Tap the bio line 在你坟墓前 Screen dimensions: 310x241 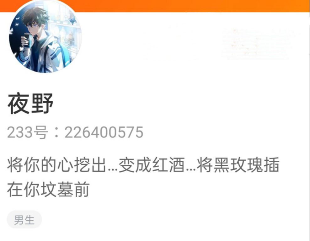[x=48, y=190]
